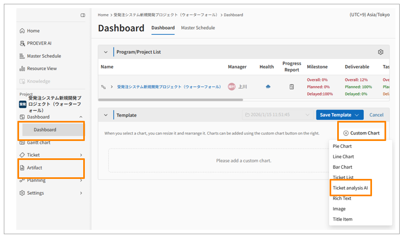
Task: Click the project list horizontal scrollbar
Action: click(163, 100)
